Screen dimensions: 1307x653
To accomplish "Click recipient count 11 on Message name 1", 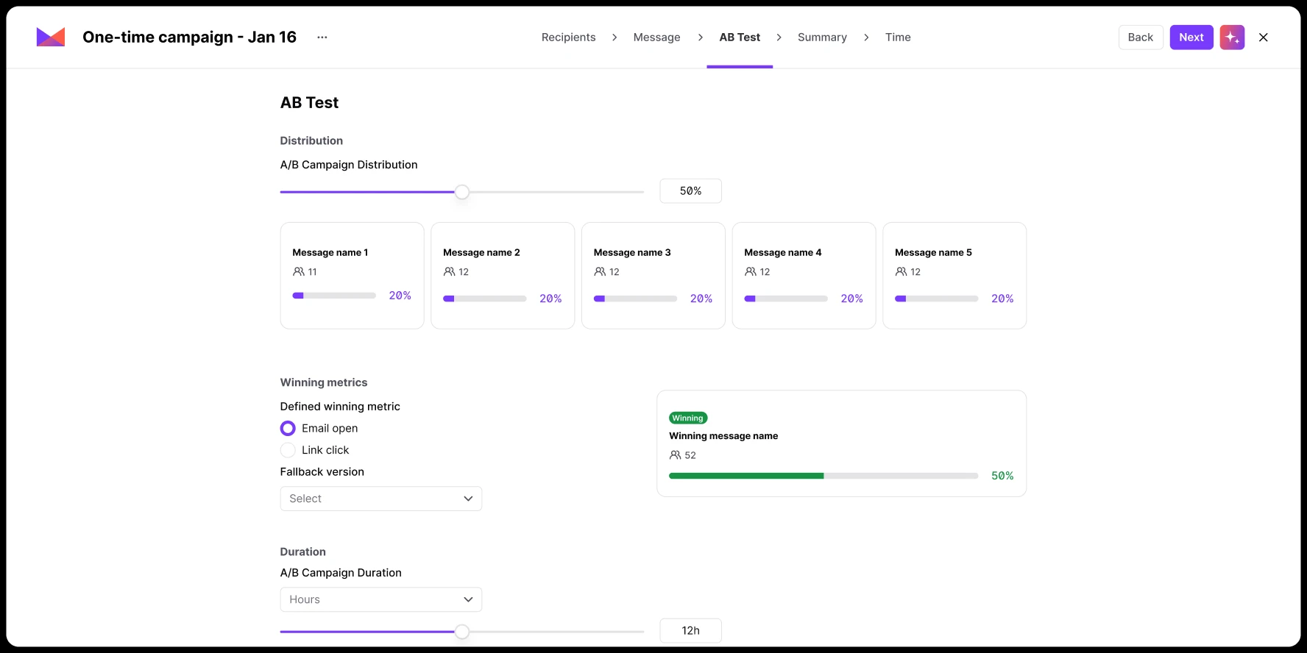I will pos(313,271).
